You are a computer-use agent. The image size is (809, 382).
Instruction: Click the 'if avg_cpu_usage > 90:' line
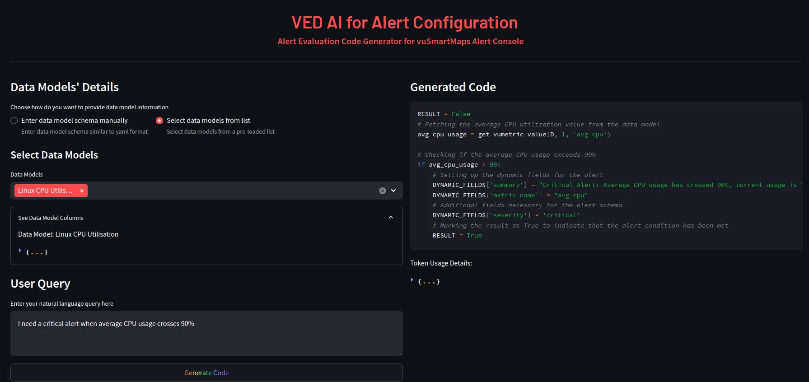tap(459, 165)
